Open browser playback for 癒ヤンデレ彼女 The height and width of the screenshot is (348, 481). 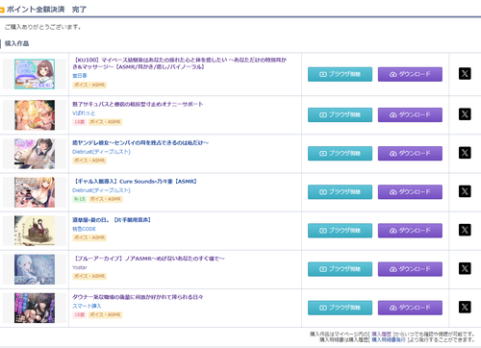(x=340, y=154)
